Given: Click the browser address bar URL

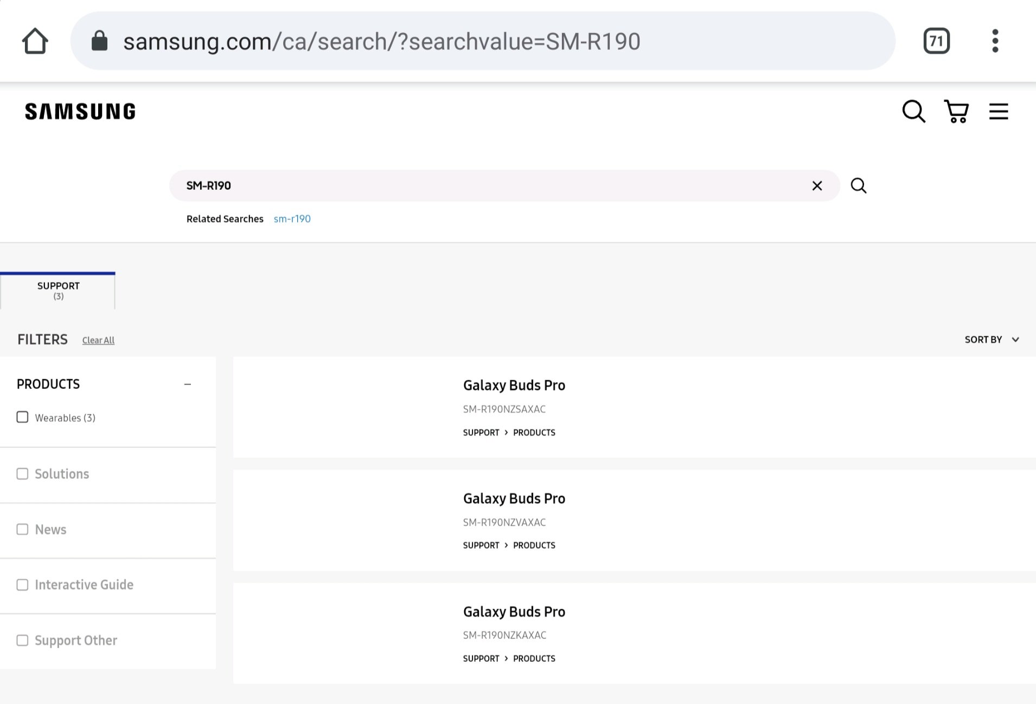Looking at the screenshot, I should pyautogui.click(x=381, y=41).
